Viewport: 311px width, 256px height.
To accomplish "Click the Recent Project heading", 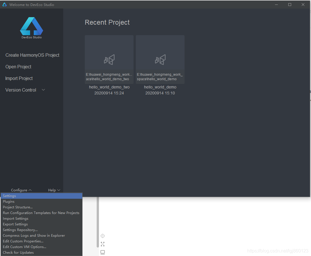I will [x=107, y=22].
